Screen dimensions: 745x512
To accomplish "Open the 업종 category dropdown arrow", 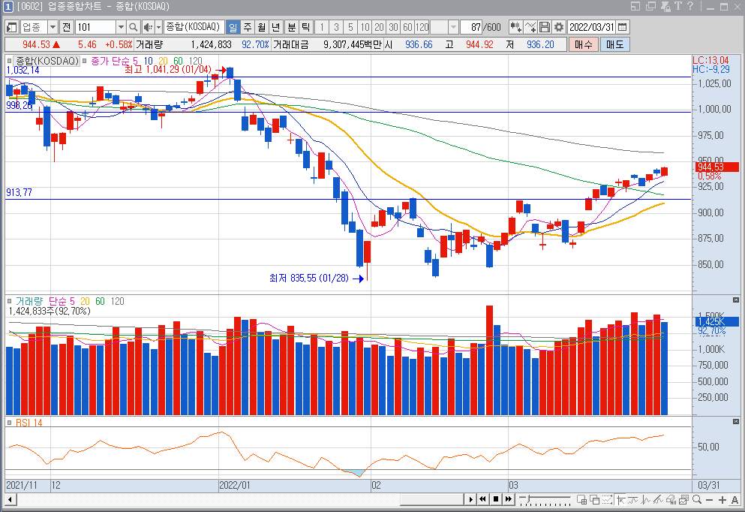I will [53, 27].
